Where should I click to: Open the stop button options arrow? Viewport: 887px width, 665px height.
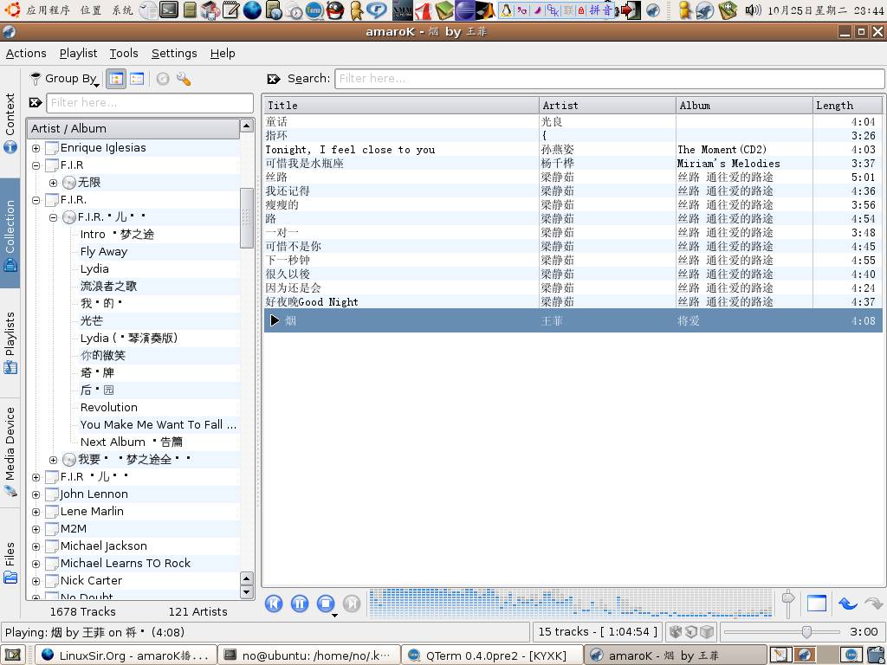(334, 616)
